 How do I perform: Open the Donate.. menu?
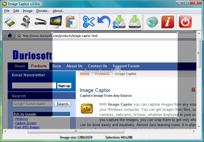click(x=43, y=11)
